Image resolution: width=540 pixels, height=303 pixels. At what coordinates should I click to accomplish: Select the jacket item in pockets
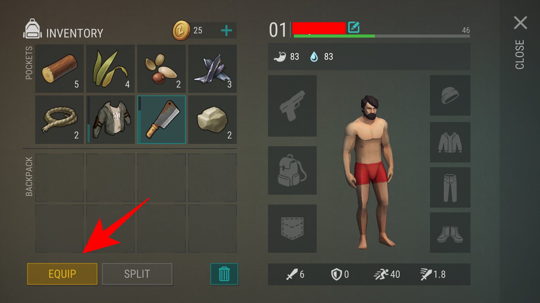(x=110, y=120)
